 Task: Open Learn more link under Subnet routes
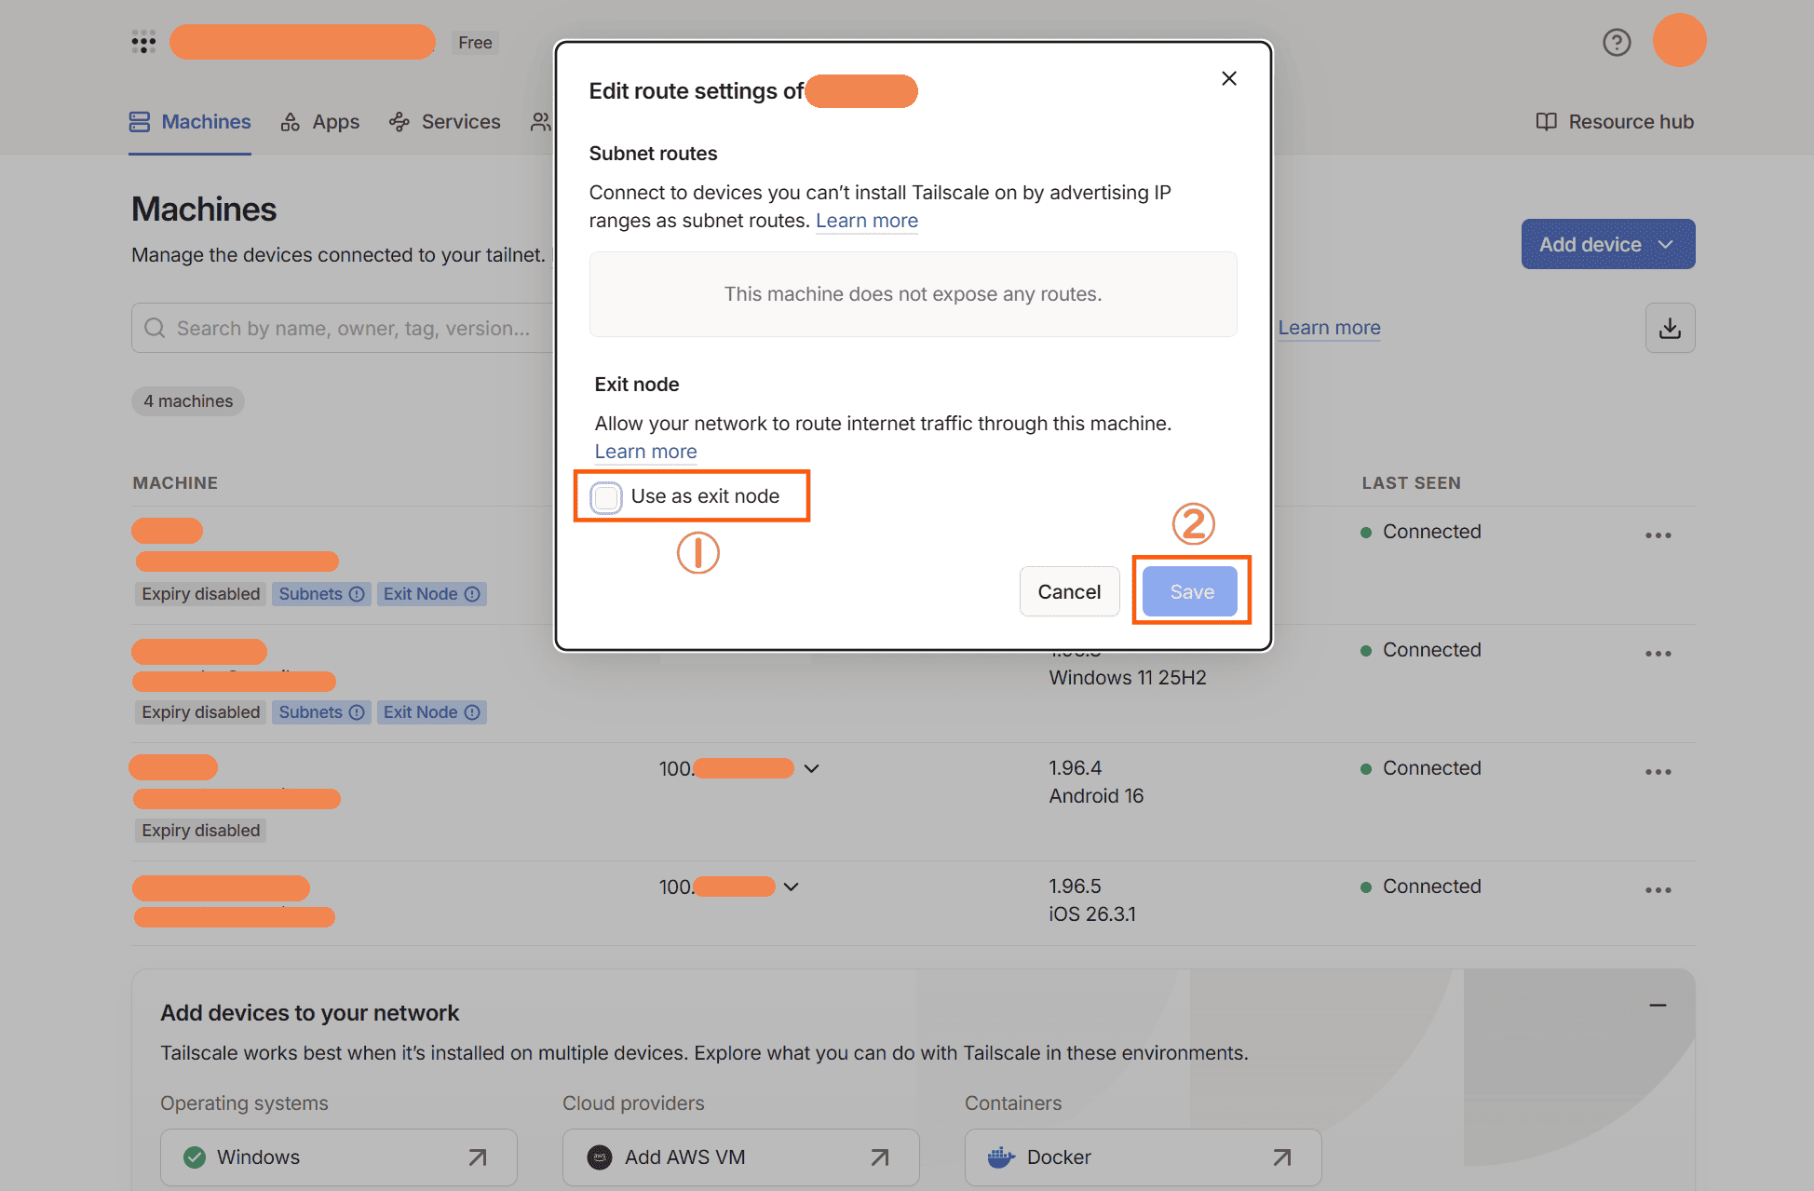[x=866, y=221]
